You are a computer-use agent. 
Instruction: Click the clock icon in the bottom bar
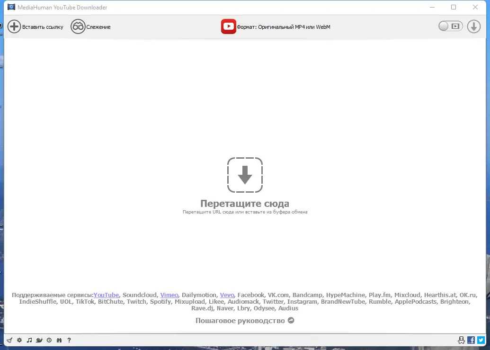point(49,340)
